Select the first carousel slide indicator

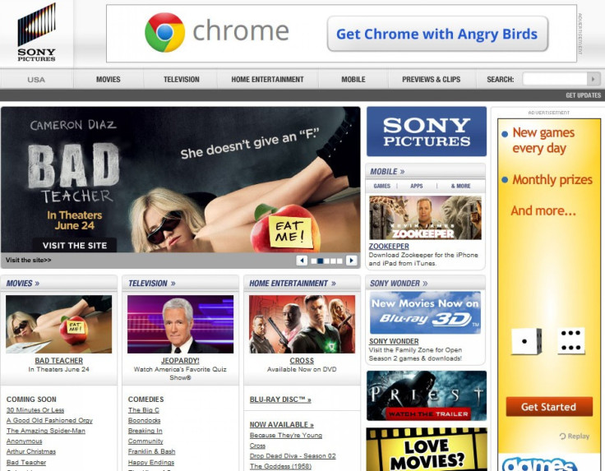(x=314, y=261)
